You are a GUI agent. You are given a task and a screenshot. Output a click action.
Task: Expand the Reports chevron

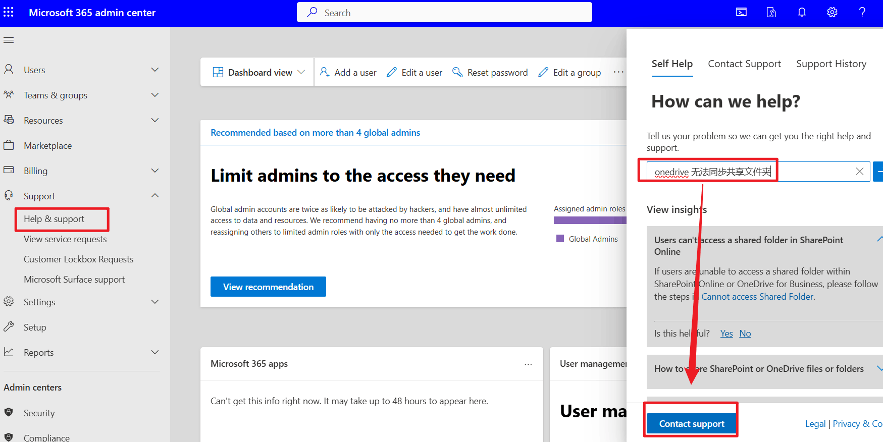point(155,352)
